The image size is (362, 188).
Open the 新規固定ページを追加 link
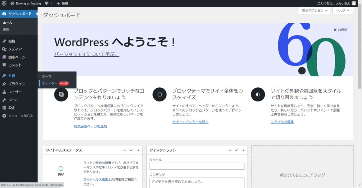90,126
